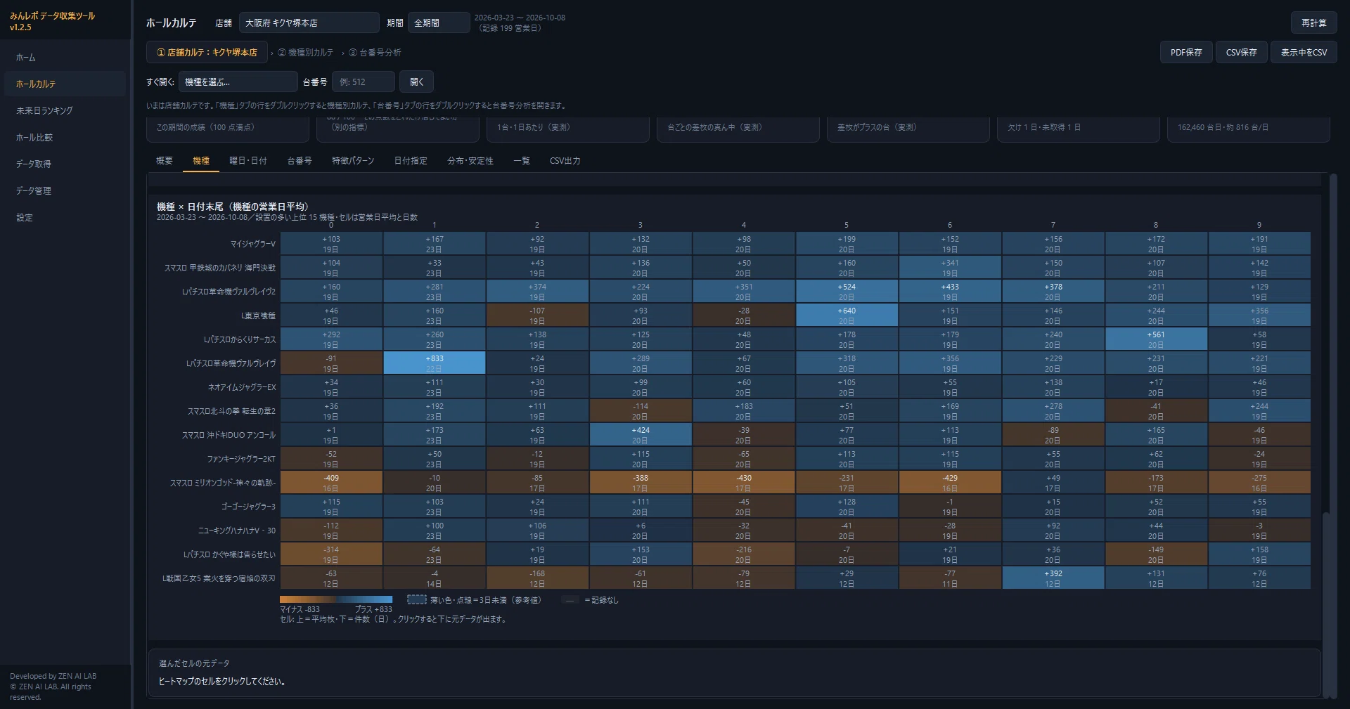
Task: Click the L東京喰種 row label
Action: (x=258, y=316)
